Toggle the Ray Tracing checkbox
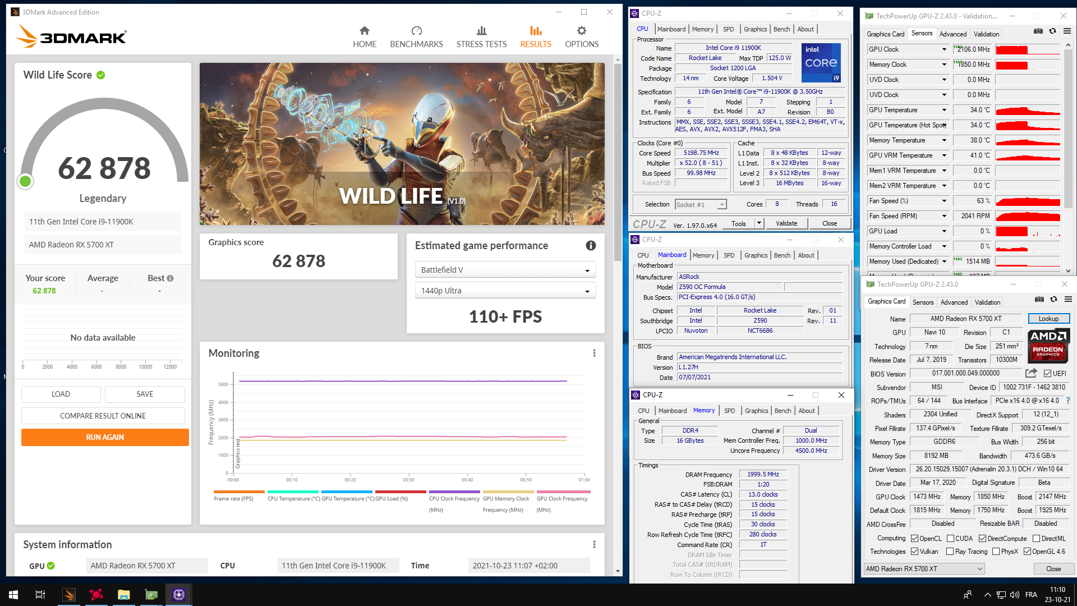 (950, 552)
